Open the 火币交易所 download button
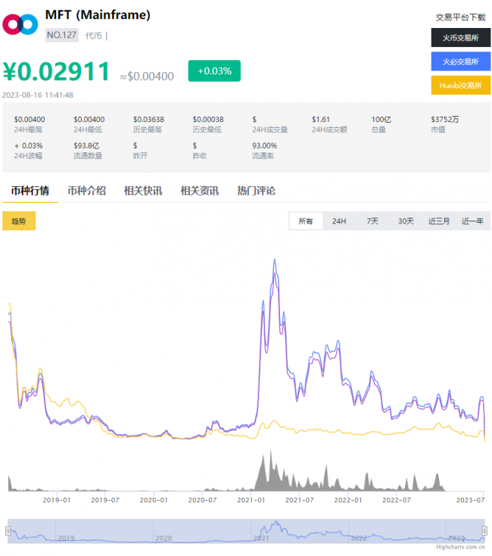 coord(460,38)
